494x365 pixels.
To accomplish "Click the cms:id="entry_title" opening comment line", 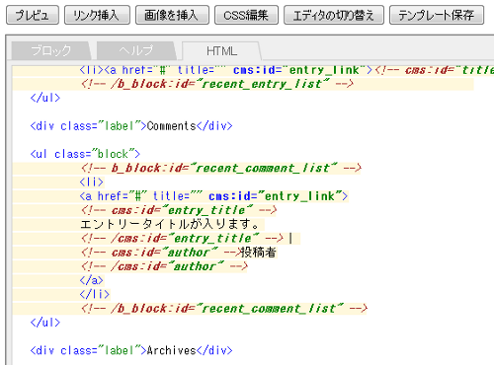I will [179, 210].
